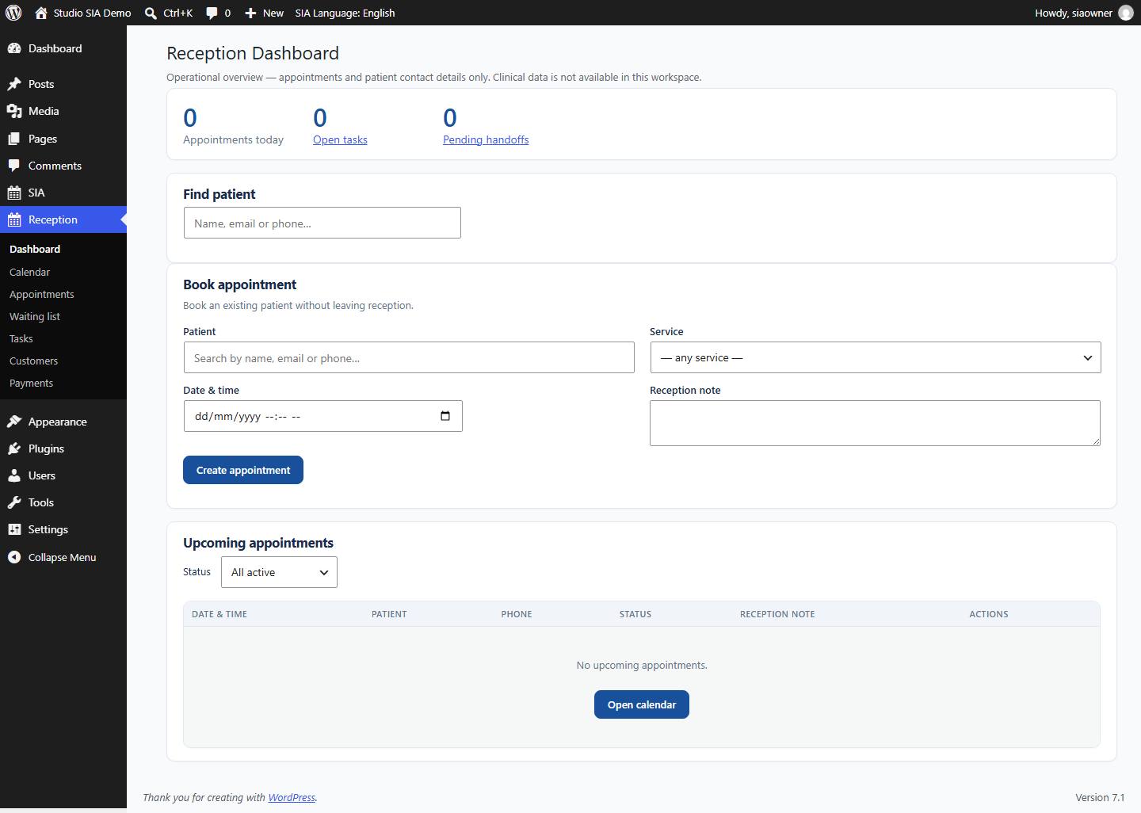
Task: Focus the Reception note textarea
Action: point(876,423)
